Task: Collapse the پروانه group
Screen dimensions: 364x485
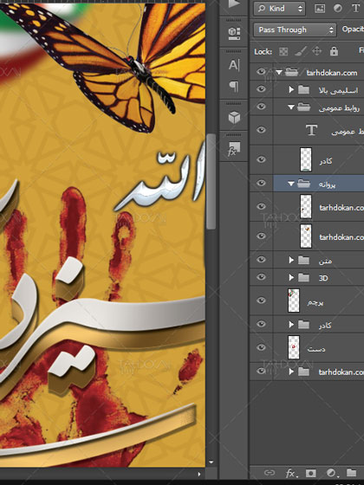Action: click(290, 184)
